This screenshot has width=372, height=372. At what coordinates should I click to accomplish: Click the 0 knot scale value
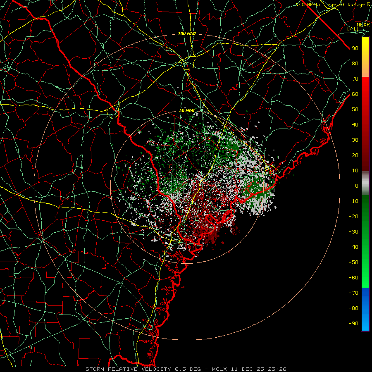tap(357, 186)
